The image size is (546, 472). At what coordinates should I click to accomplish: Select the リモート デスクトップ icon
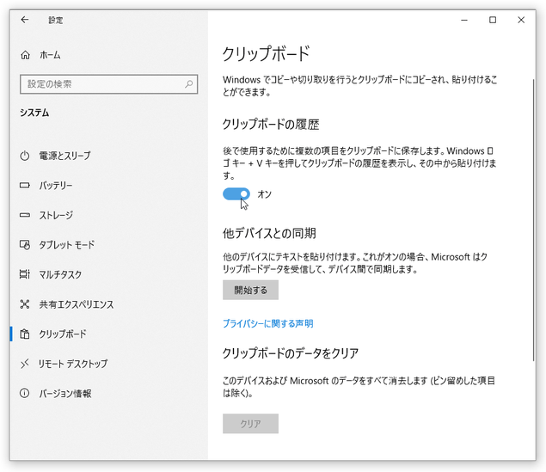pyautogui.click(x=24, y=364)
